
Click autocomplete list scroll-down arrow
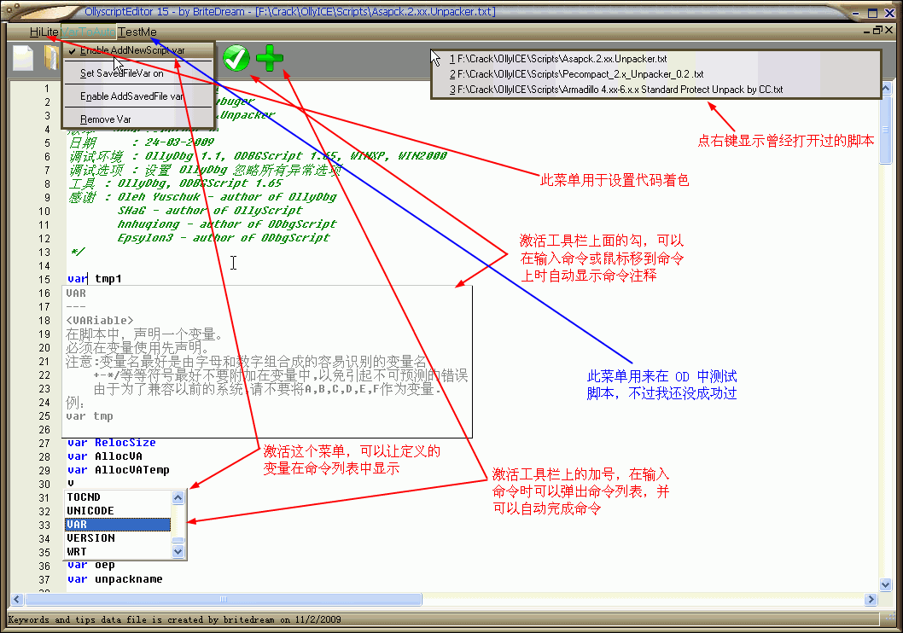(178, 551)
